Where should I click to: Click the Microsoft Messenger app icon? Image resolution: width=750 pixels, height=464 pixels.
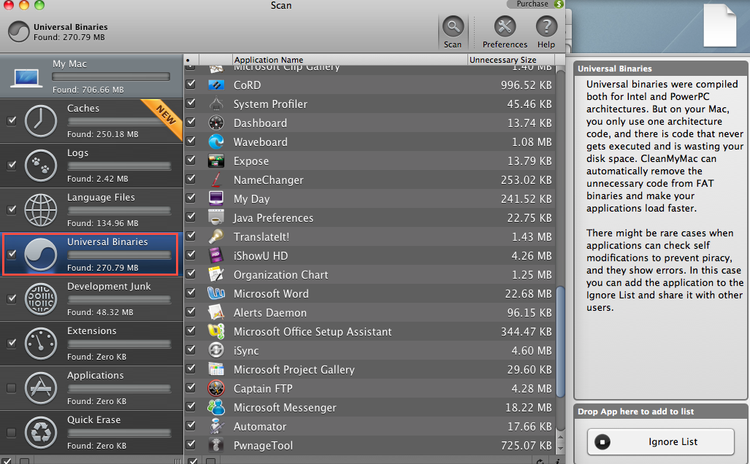[216, 407]
